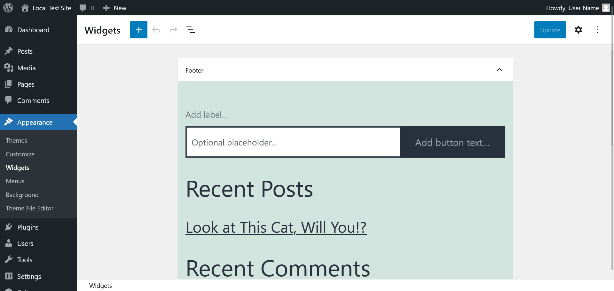Click the Posts pushpin icon in sidebar
614x291 pixels.
tap(9, 51)
